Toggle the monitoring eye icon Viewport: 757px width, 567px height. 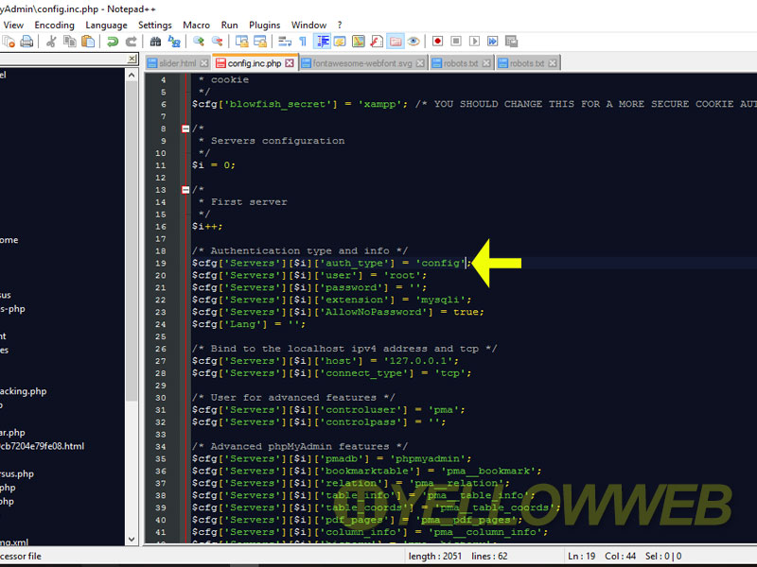[x=414, y=42]
